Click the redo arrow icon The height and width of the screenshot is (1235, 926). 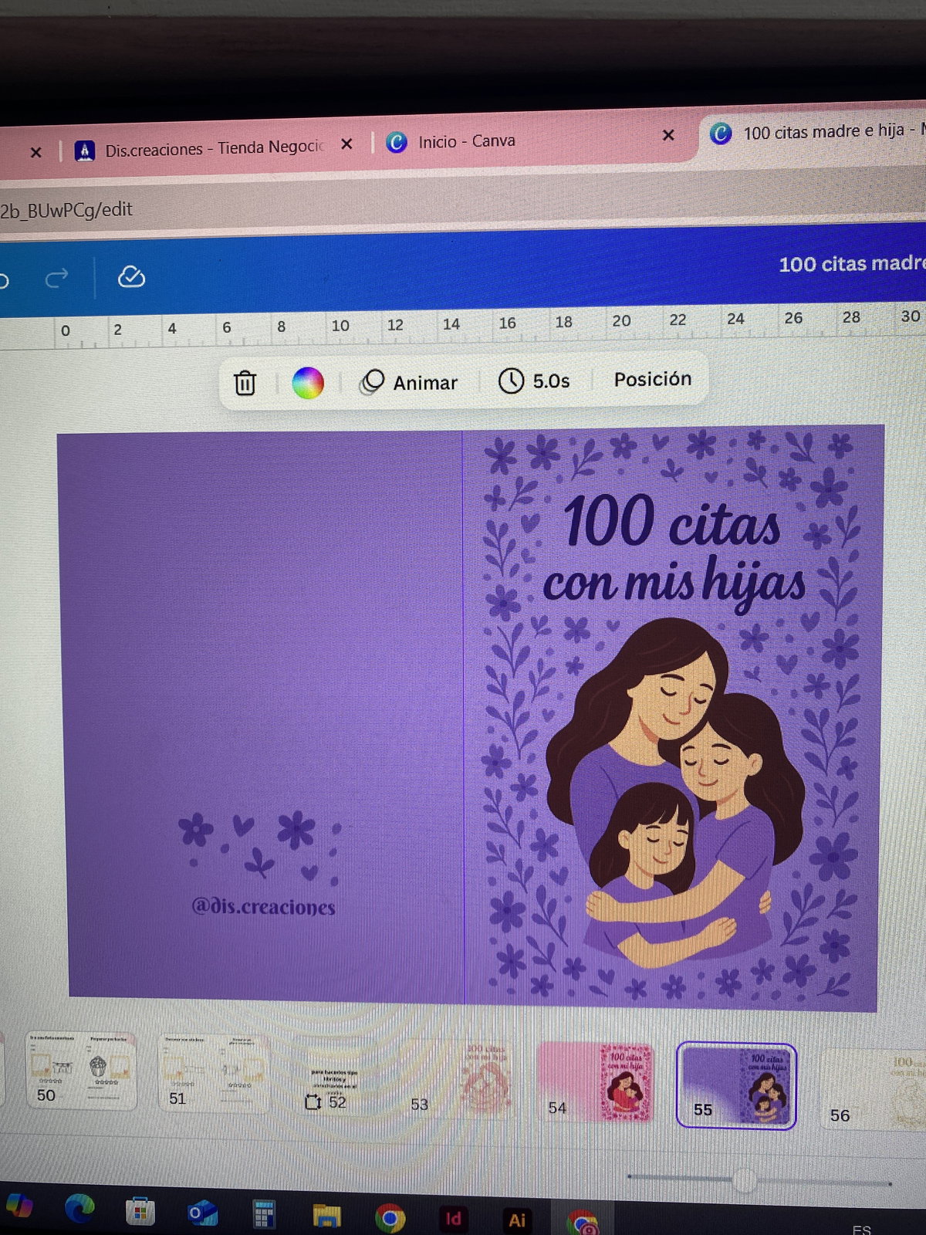tap(56, 278)
